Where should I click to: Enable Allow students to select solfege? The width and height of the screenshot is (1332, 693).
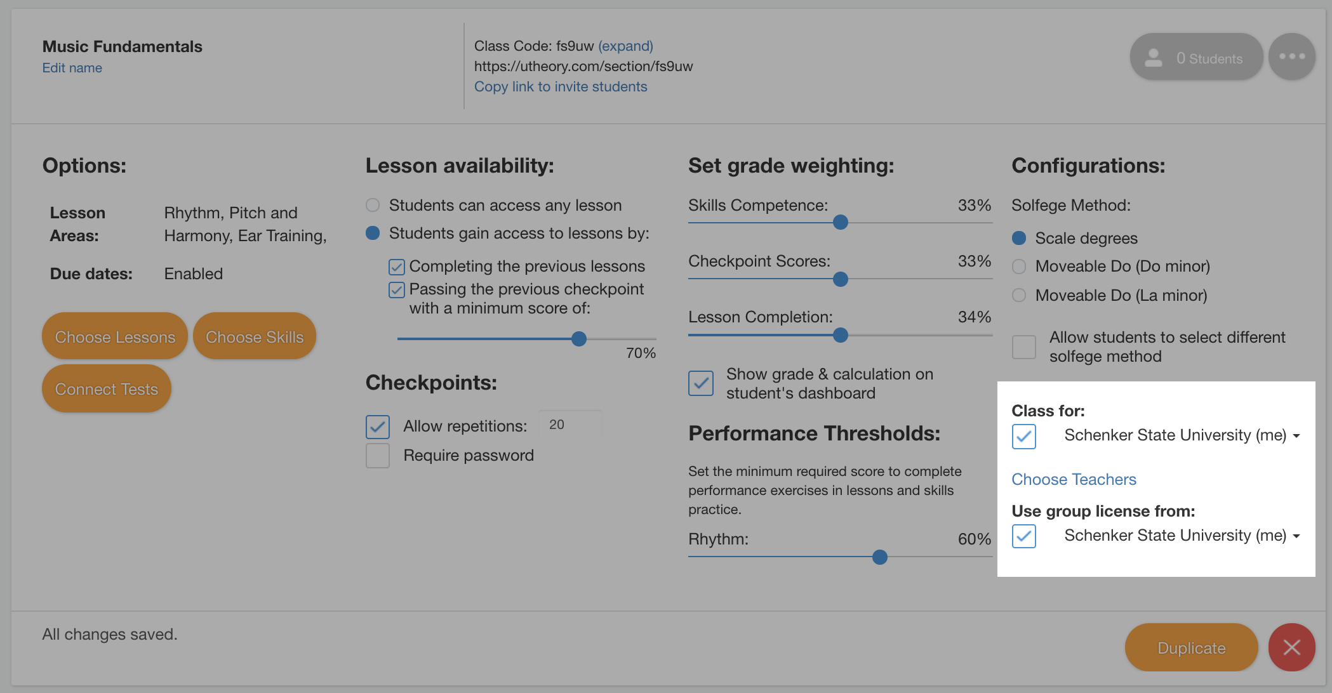pos(1025,345)
